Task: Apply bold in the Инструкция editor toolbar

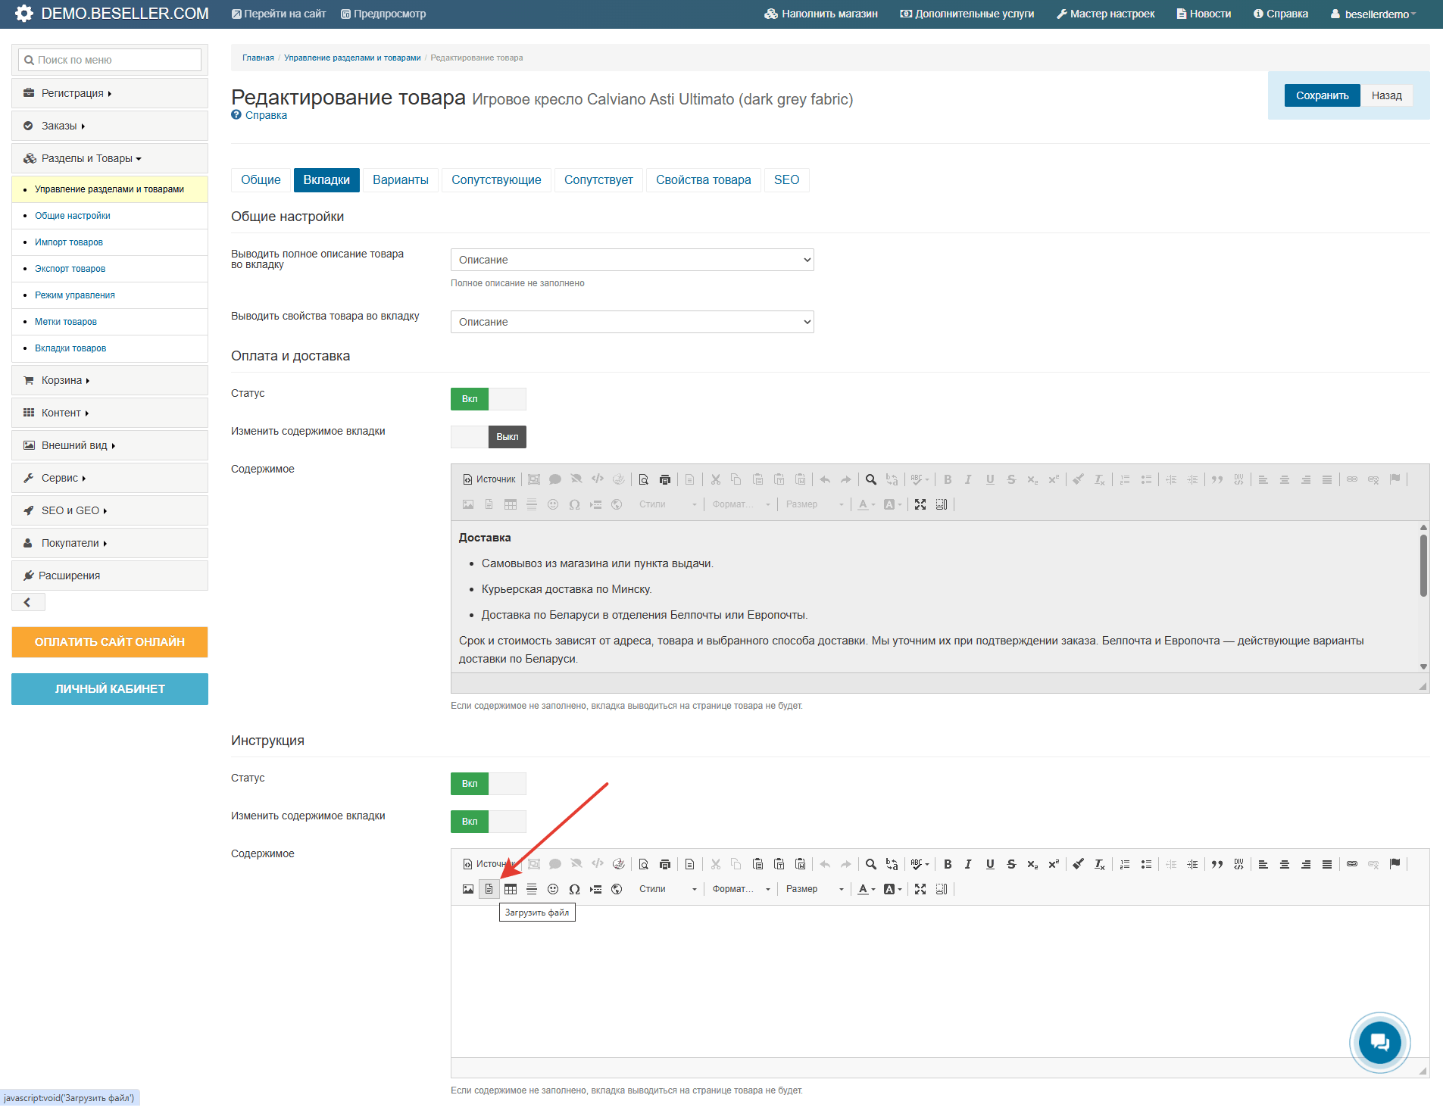Action: (948, 864)
